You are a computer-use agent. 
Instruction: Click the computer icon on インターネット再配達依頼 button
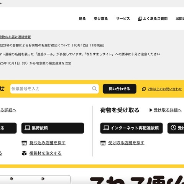106,128
